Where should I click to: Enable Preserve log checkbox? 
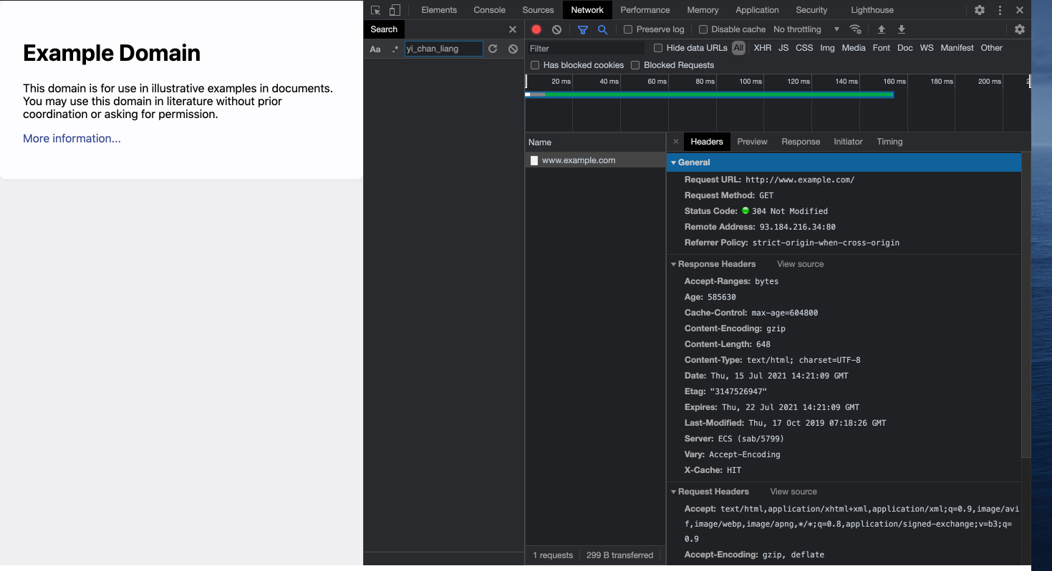pos(628,29)
